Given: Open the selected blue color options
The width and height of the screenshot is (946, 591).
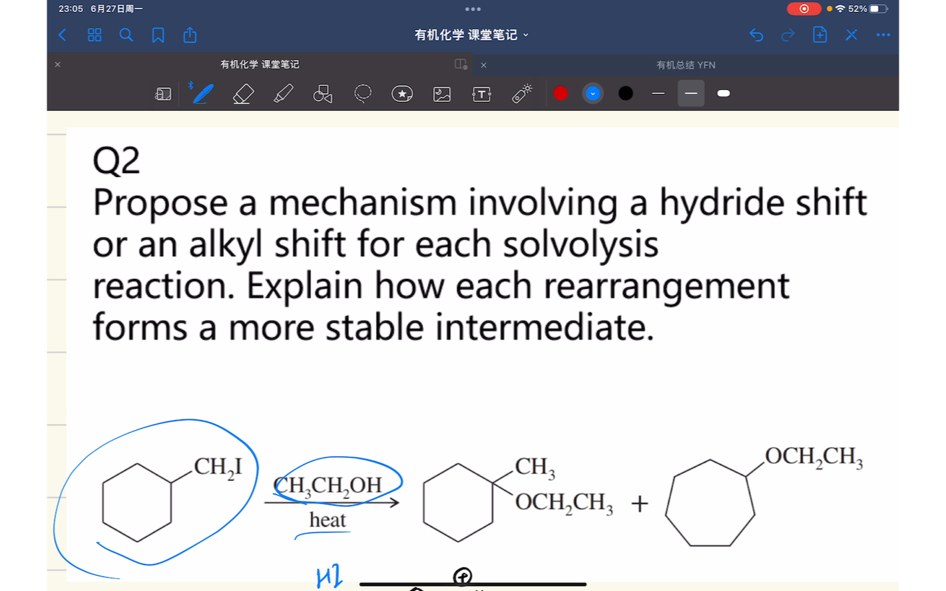Looking at the screenshot, I should (x=592, y=94).
